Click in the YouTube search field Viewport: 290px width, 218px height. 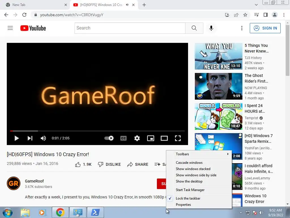click(130, 28)
